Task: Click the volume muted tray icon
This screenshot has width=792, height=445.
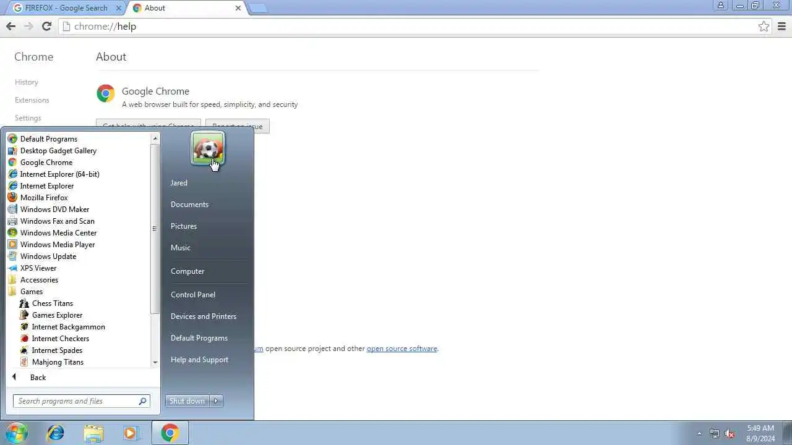Action: pos(730,434)
